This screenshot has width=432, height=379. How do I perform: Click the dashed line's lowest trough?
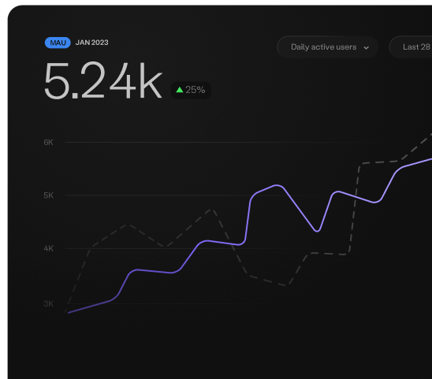(x=285, y=284)
